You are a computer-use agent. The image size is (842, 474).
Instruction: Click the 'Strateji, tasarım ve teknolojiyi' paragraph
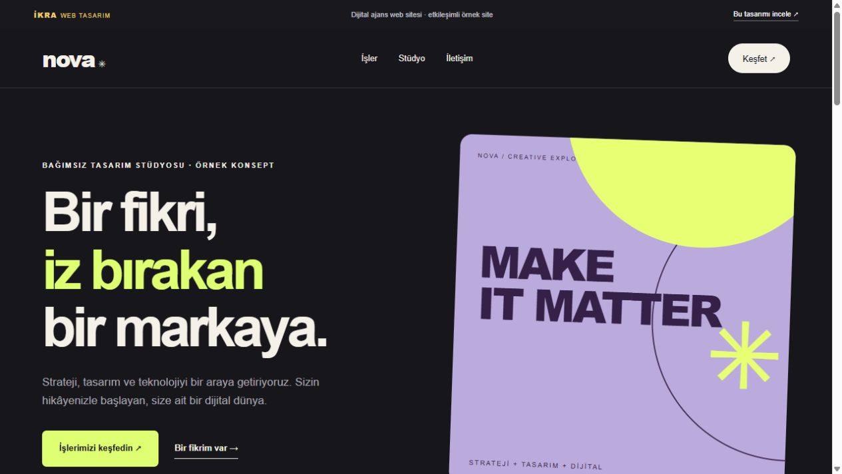(181, 391)
